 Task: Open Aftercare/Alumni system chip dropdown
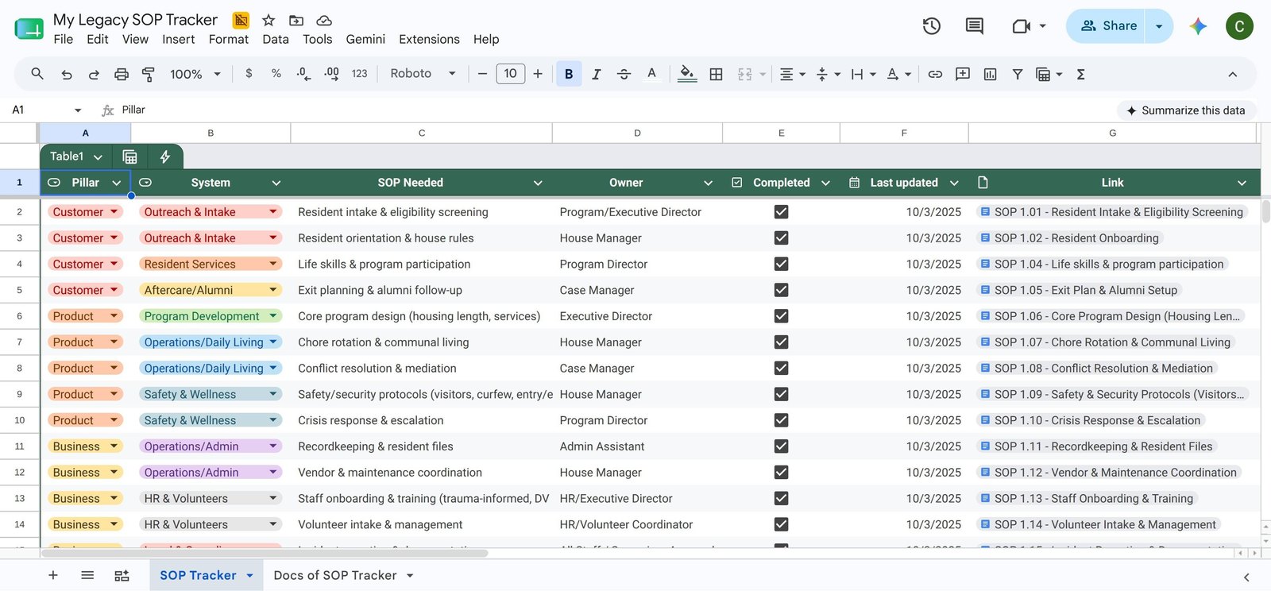click(273, 290)
